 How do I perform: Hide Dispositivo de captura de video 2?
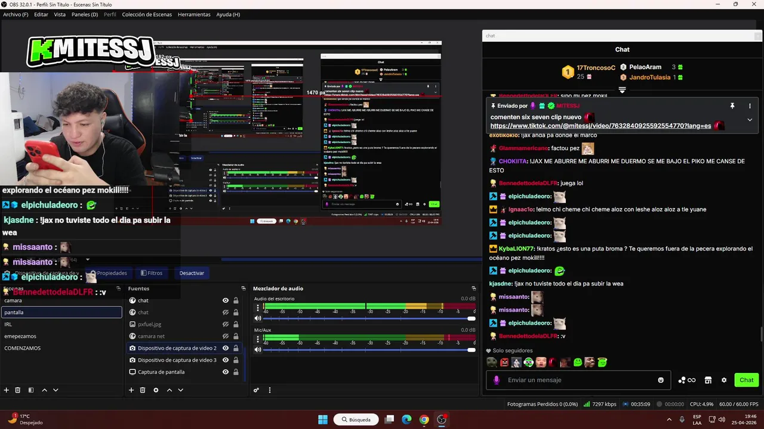(226, 348)
